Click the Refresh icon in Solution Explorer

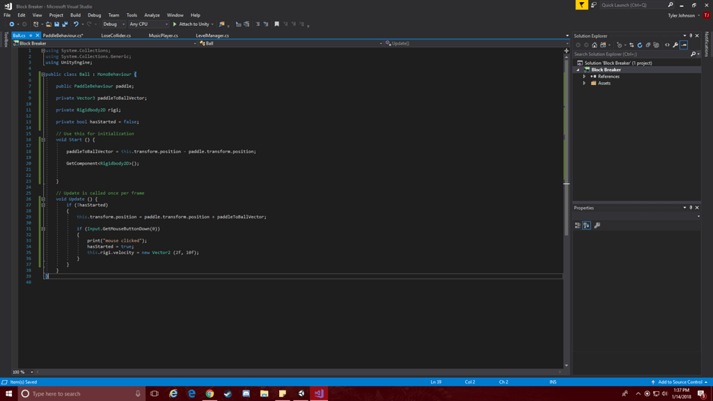pos(640,45)
